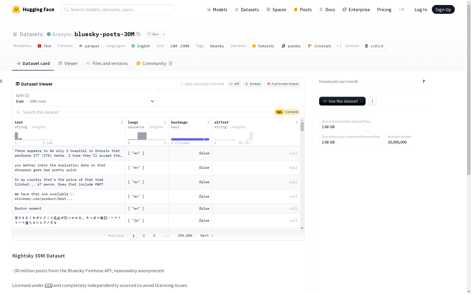Click the like heart button
Image resolution: width=471 pixels, height=294 pixels.
(x=153, y=34)
